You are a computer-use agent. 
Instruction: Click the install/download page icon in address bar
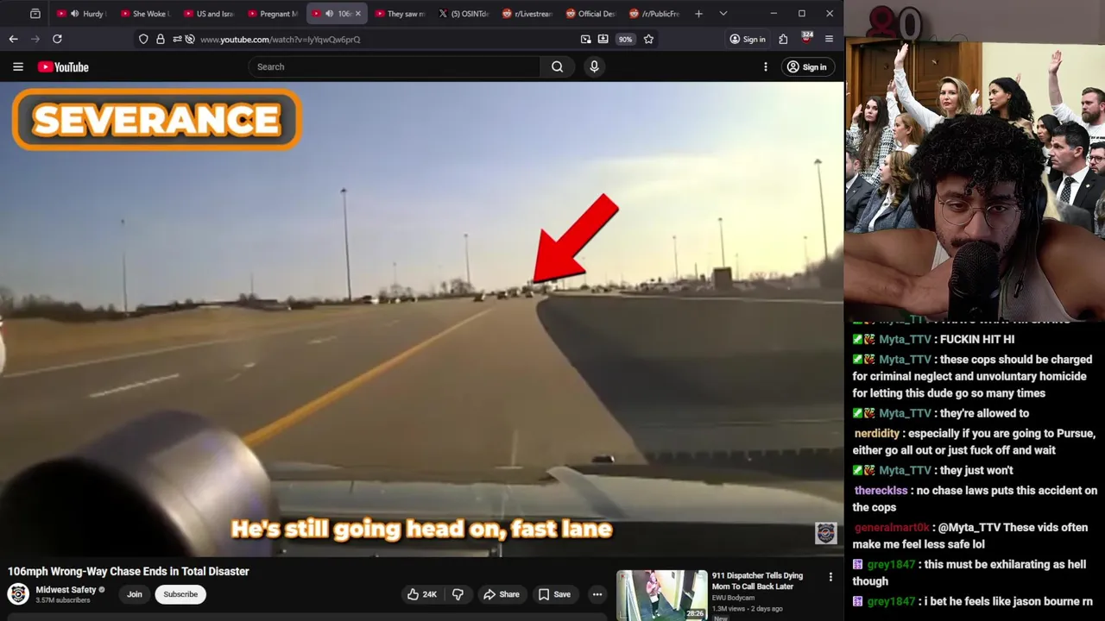click(x=603, y=39)
